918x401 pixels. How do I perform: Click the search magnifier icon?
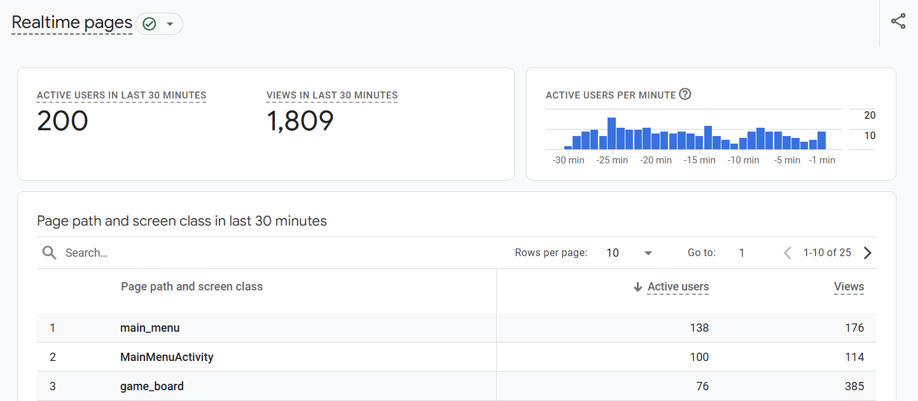click(50, 253)
